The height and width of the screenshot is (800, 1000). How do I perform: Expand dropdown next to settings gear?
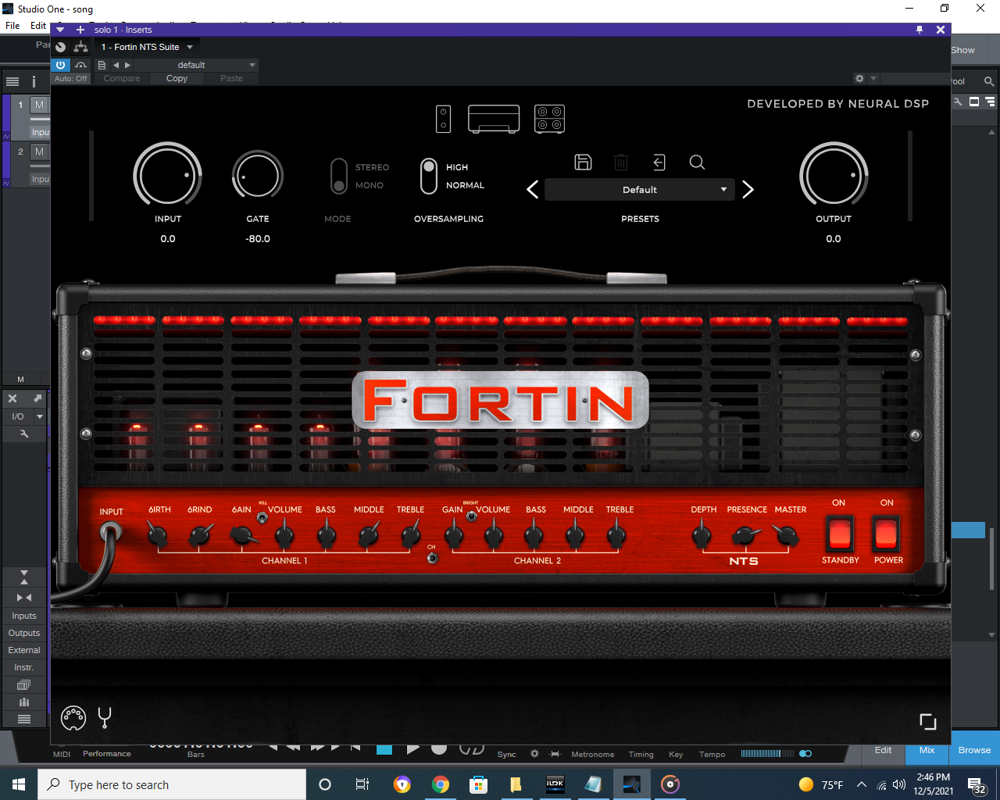[x=873, y=78]
